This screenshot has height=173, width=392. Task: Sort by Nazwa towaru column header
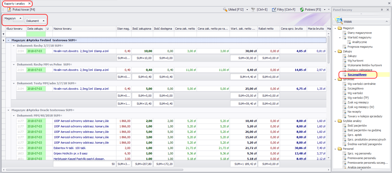pyautogui.click(x=63, y=29)
